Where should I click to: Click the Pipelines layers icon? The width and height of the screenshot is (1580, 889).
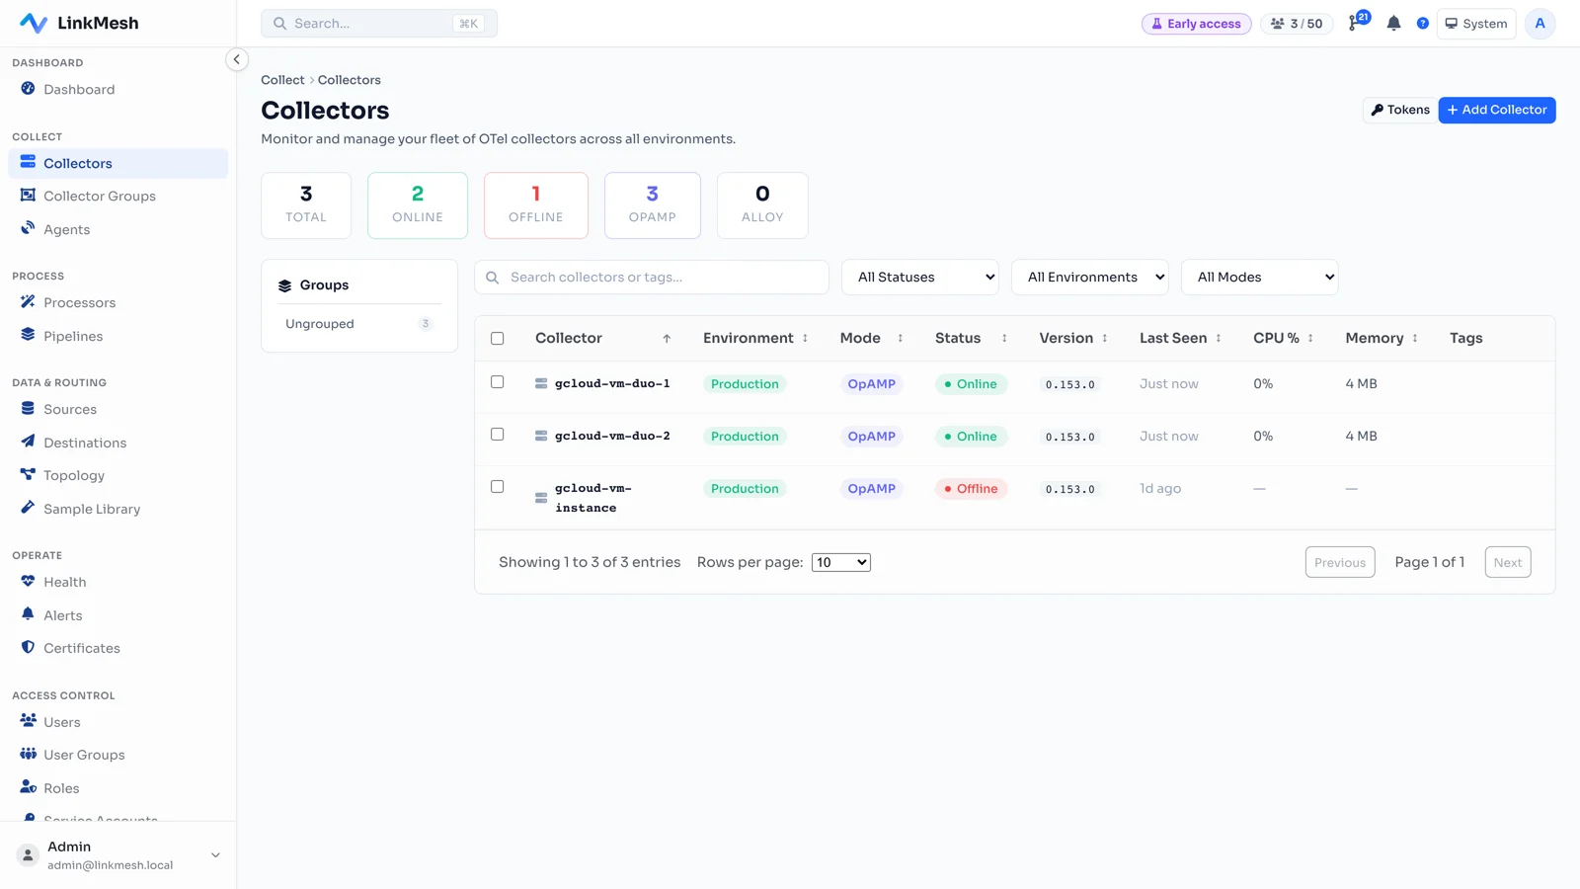pyautogui.click(x=28, y=335)
